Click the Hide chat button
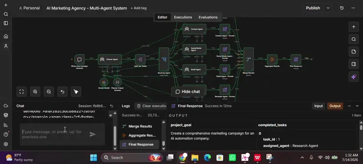 (x=188, y=92)
